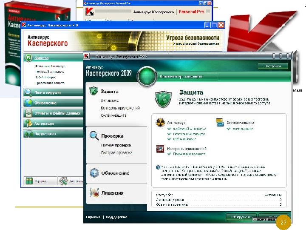Click Статус баз status row

pos(218,195)
